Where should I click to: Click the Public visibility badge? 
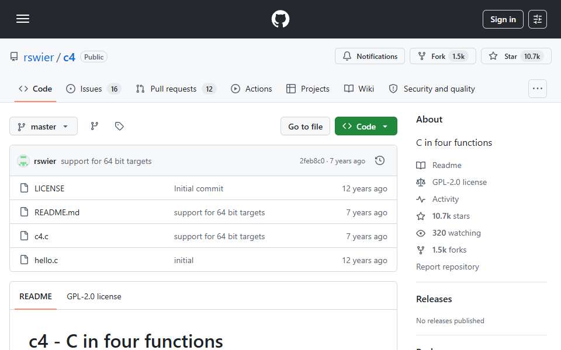coord(93,57)
